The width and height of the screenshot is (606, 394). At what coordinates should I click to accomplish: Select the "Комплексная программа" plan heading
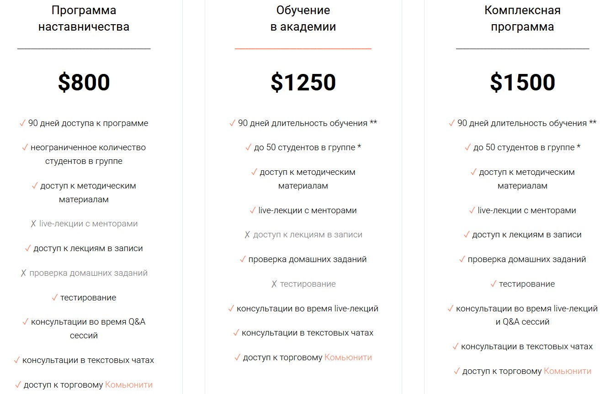[x=522, y=18]
